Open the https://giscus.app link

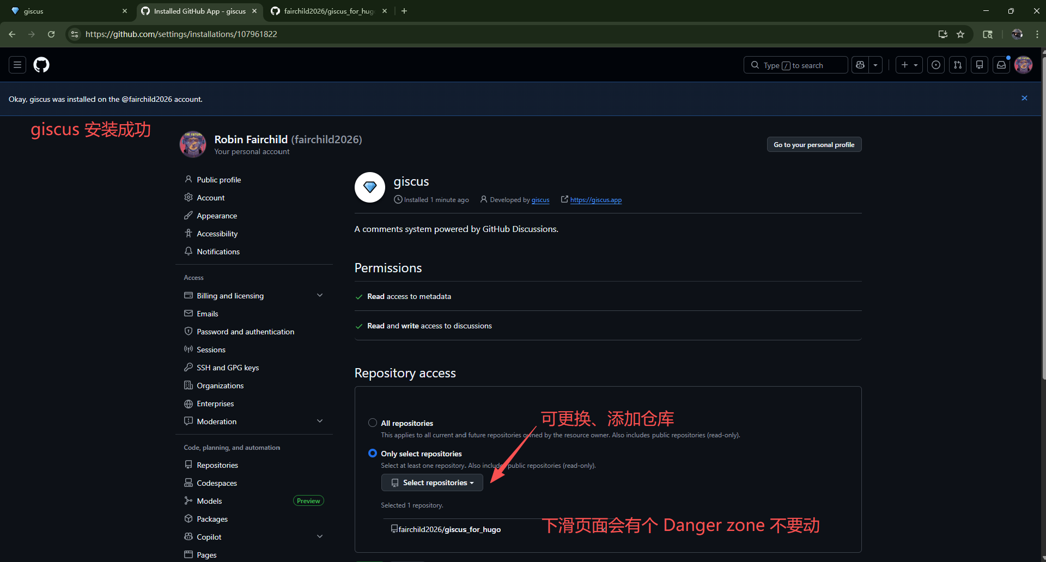595,200
